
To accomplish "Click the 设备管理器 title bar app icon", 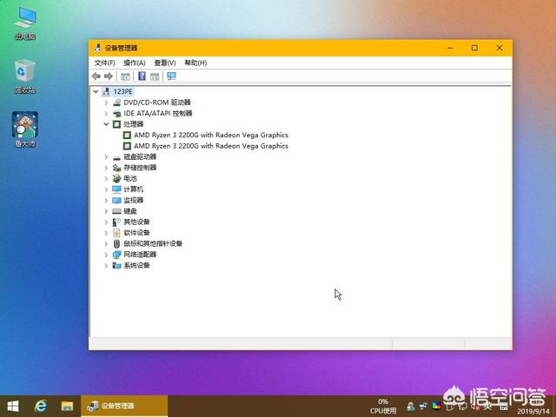I will click(x=97, y=48).
